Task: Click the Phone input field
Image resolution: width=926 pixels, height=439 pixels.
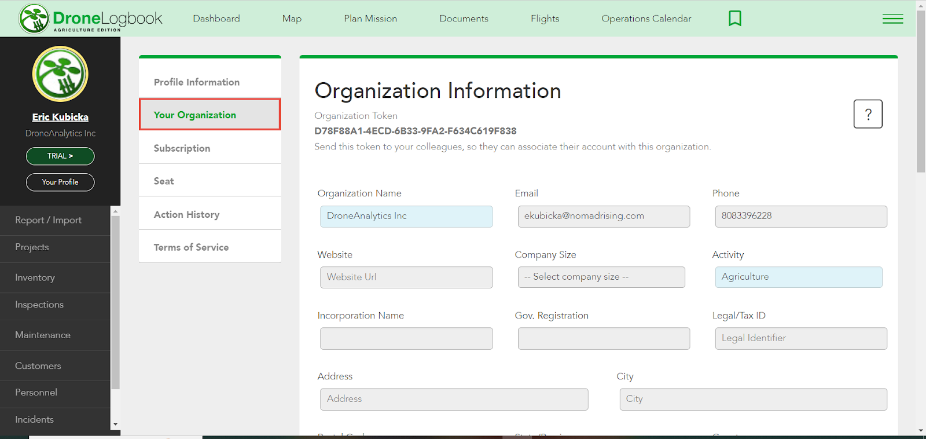Action: [801, 216]
